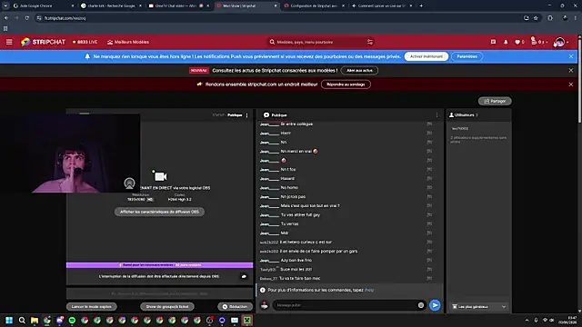Bookmark this page with the star icon
Viewport: 582px width, 327px height.
(x=536, y=18)
